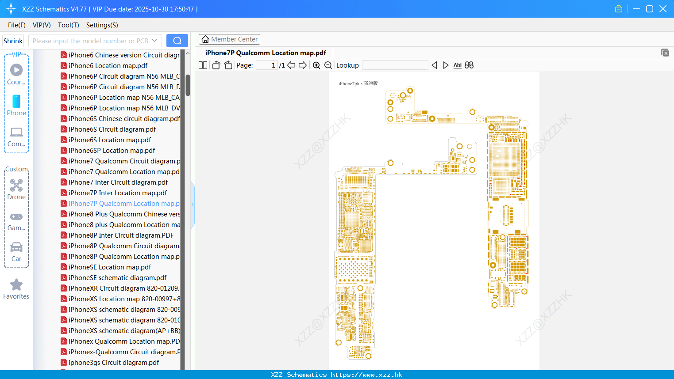
Task: Select iPhone7P Qualcomm Location map tab
Action: click(x=266, y=53)
